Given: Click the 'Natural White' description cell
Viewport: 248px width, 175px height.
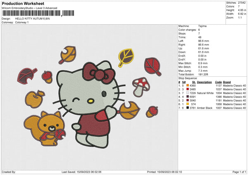Looking at the screenshot, I should coord(205,93).
